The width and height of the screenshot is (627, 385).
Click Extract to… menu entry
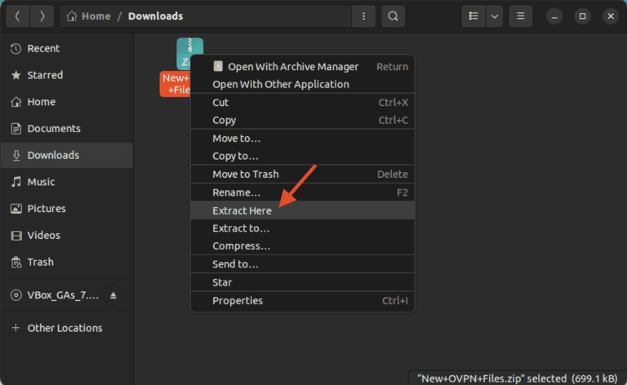point(241,228)
